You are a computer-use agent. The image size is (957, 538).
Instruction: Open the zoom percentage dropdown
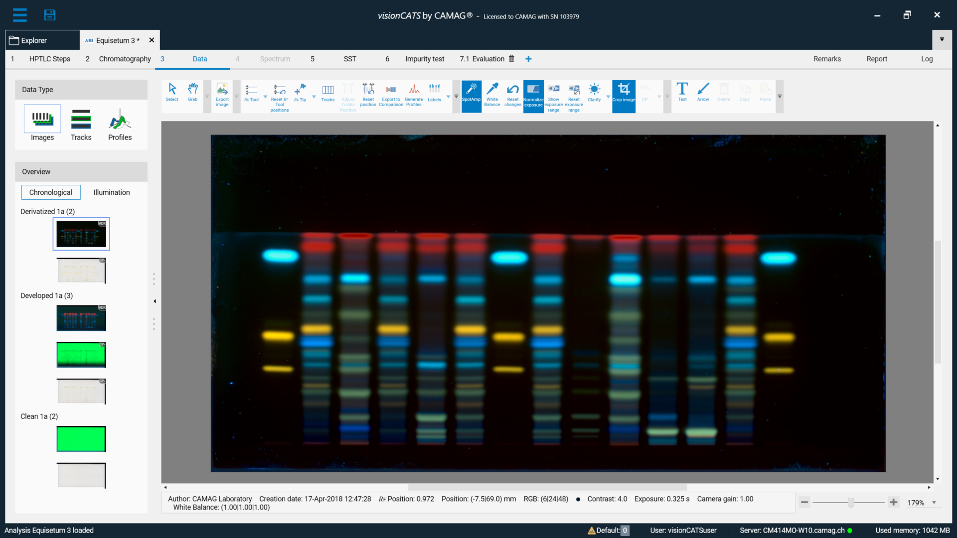(x=934, y=503)
